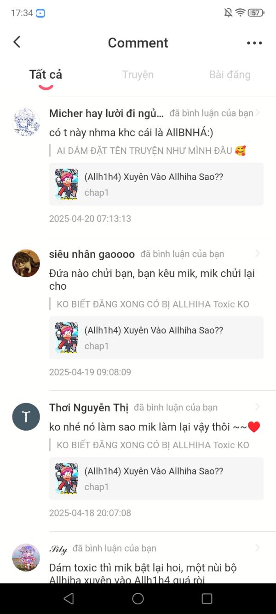Screen dimensions: 276x614
Task: Open siêu nhân gaoooo's cat avatar
Action: 26,263
